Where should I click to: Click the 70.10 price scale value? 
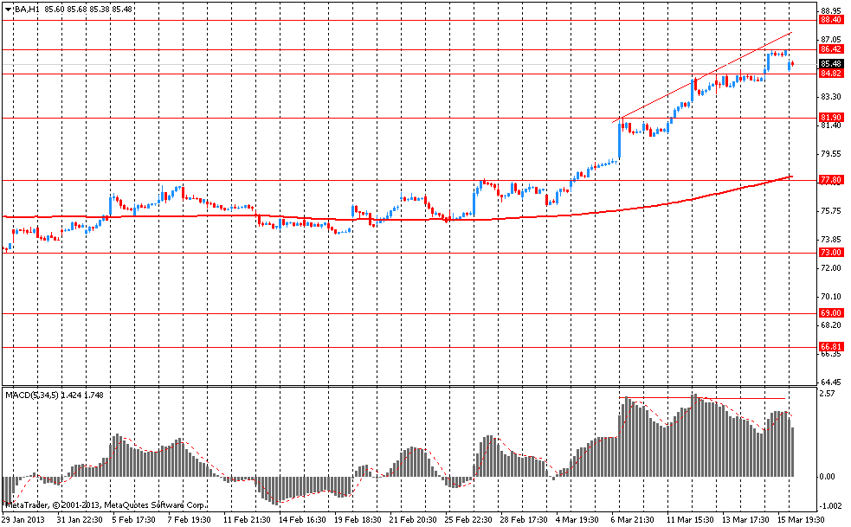tap(831, 296)
